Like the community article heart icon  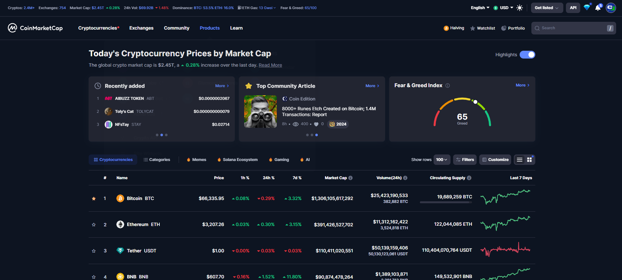click(316, 124)
